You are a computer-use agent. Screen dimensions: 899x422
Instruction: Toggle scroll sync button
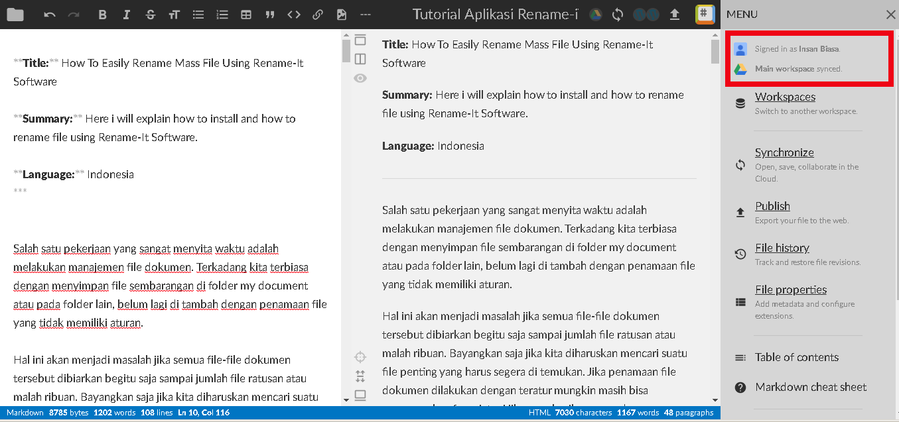click(360, 376)
